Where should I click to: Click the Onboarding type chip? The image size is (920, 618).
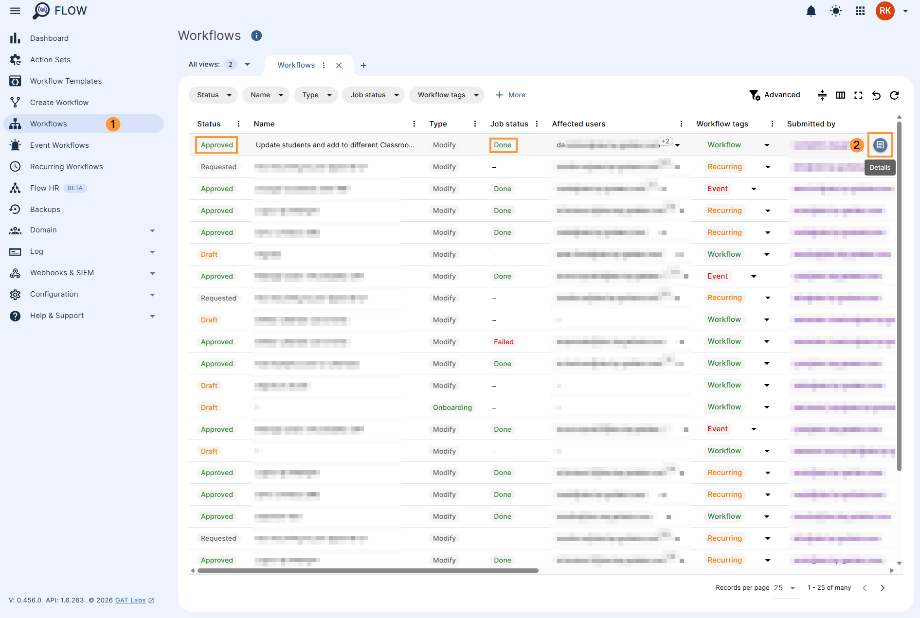(x=452, y=407)
